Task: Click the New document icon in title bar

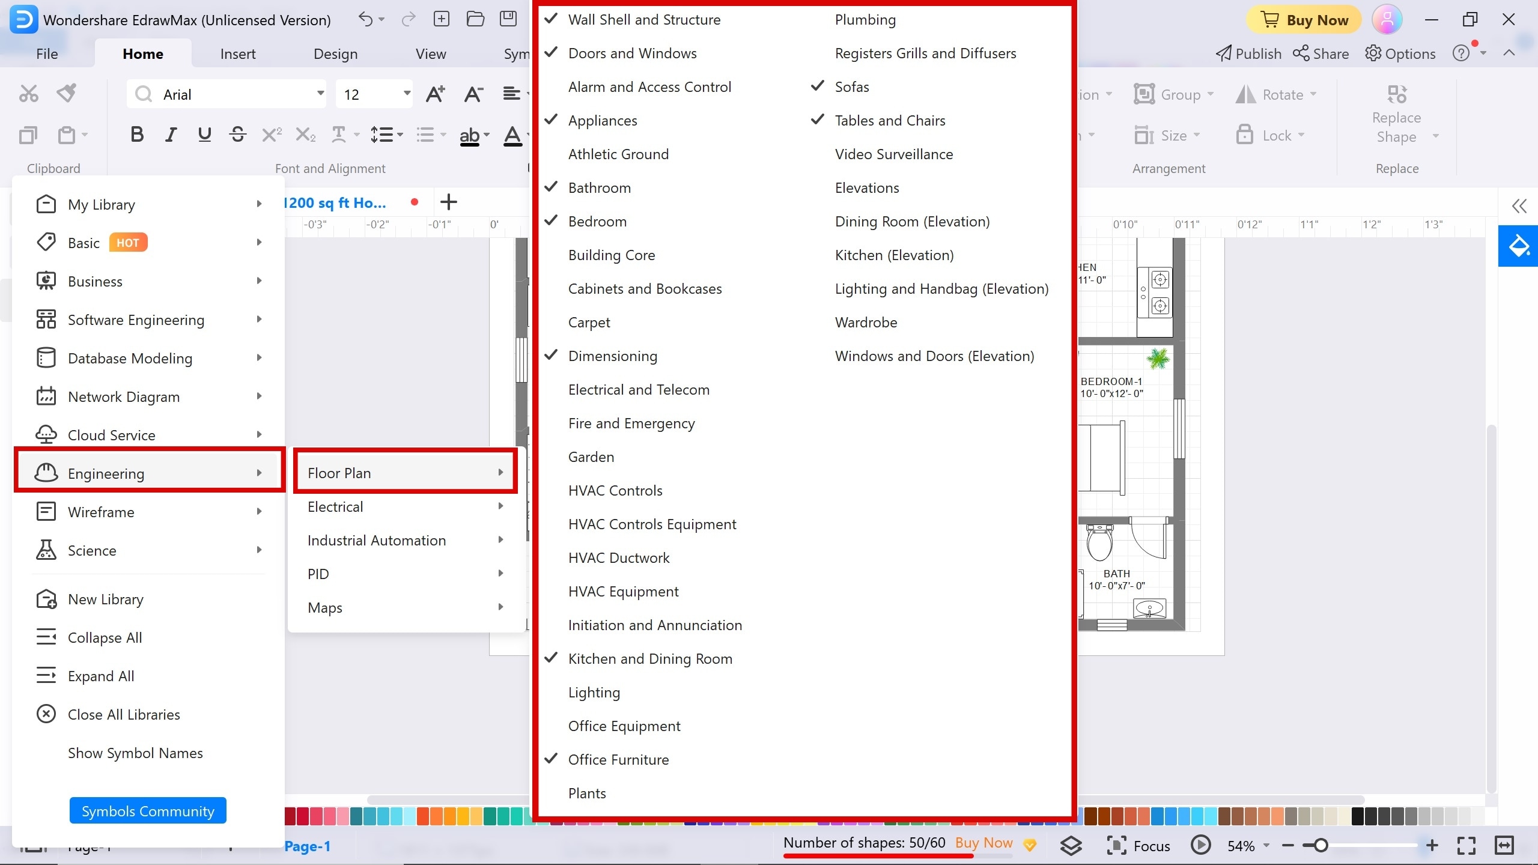Action: 442,19
